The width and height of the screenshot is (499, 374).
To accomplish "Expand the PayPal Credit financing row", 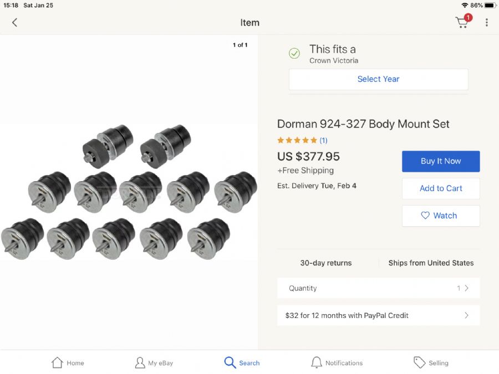I will 378,315.
